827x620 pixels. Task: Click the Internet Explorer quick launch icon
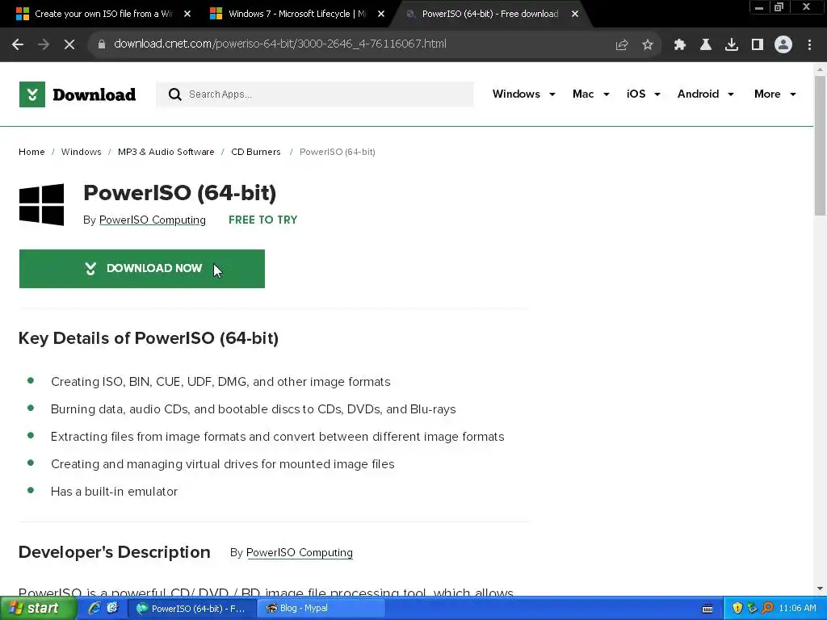tap(94, 608)
